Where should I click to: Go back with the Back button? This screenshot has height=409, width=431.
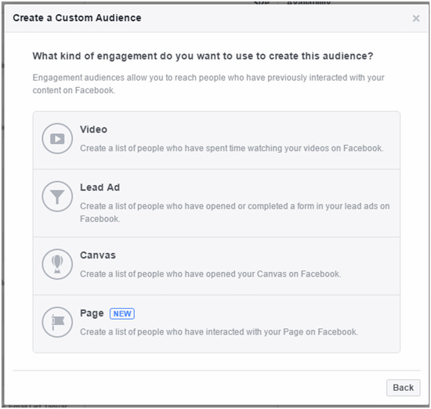click(x=404, y=388)
